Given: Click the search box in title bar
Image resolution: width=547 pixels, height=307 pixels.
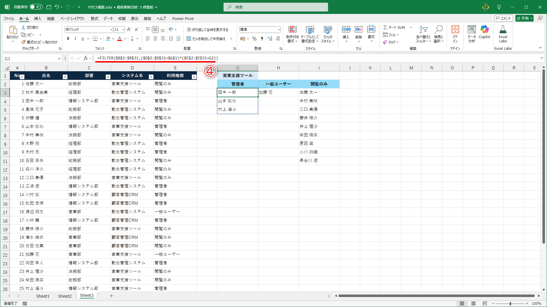Looking at the screenshot, I should tap(275, 7).
